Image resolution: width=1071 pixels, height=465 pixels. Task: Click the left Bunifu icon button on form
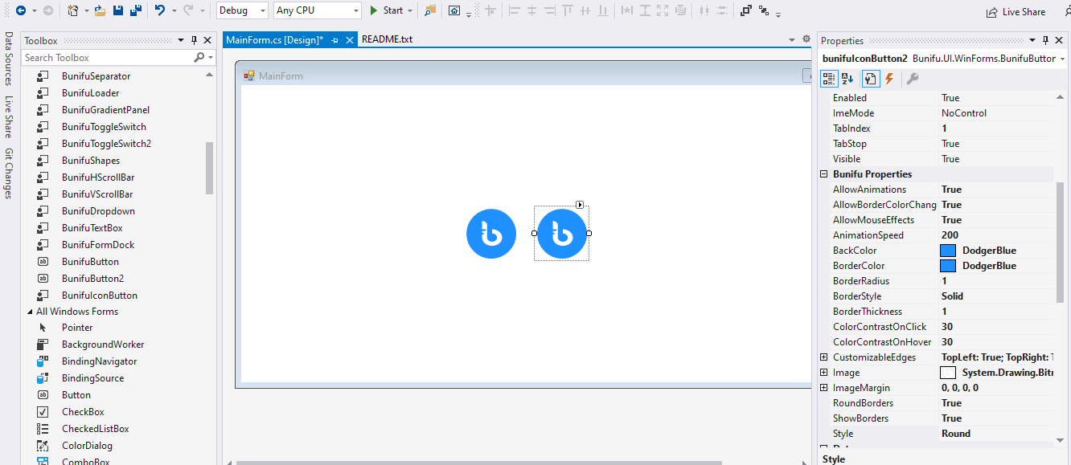491,234
